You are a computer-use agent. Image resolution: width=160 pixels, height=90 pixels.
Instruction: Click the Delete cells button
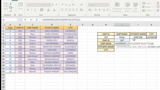[x=148, y=7]
